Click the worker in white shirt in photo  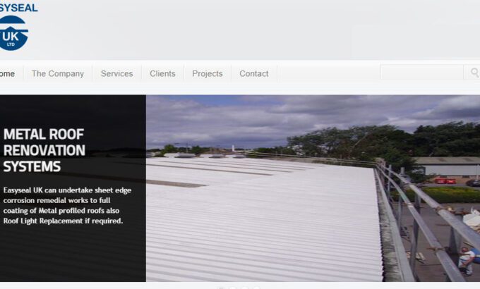pyautogui.click(x=466, y=261)
